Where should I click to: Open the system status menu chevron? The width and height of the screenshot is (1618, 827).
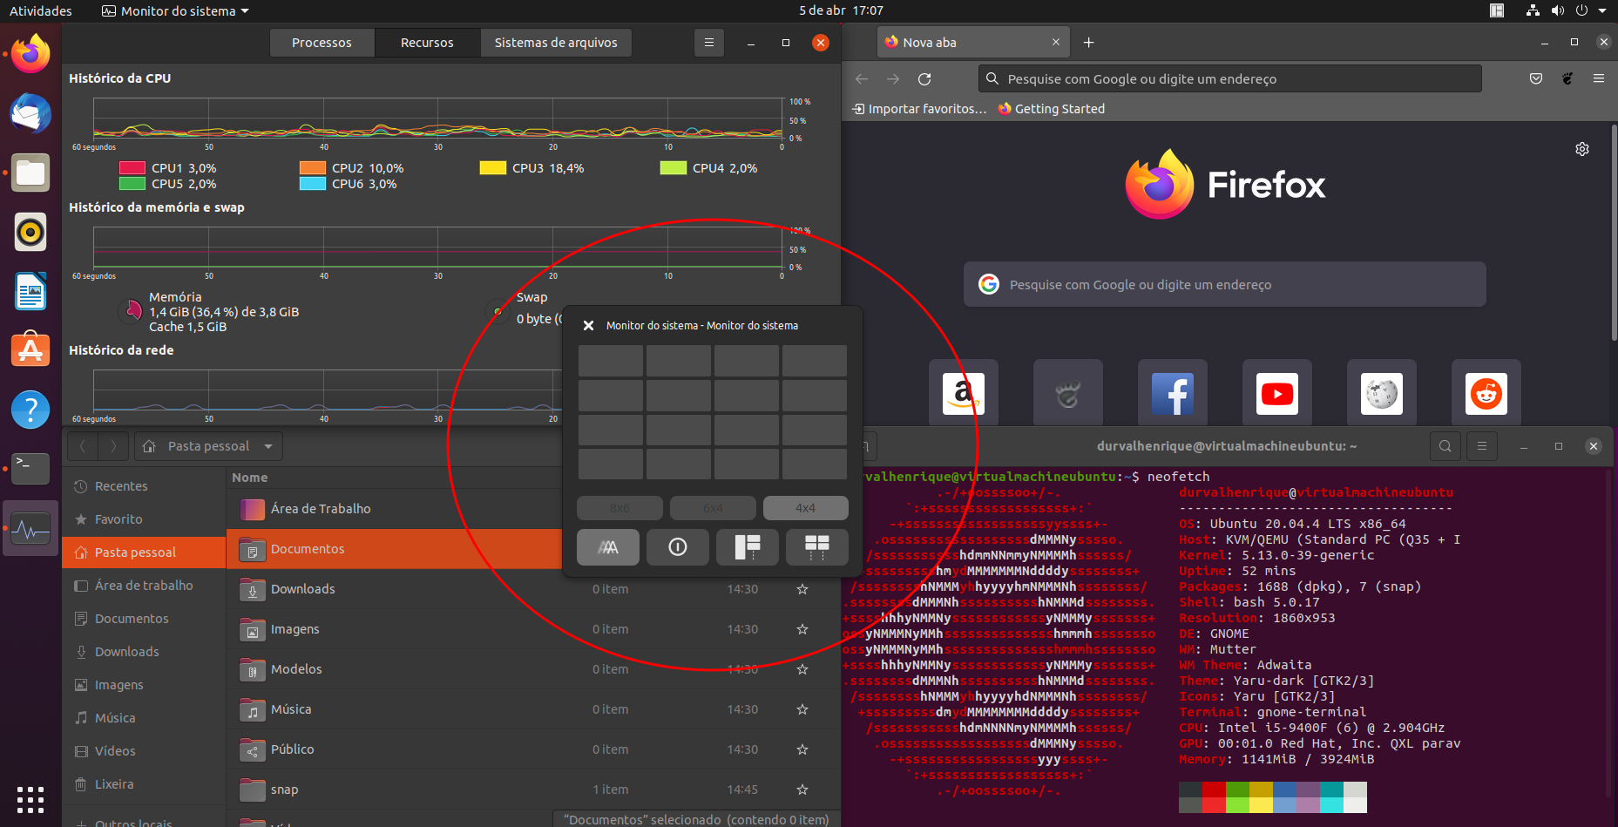click(x=1603, y=10)
